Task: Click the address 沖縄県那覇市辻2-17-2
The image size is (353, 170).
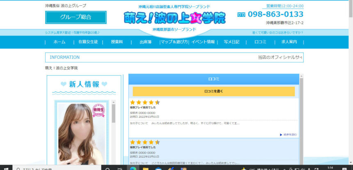Action: [284, 23]
